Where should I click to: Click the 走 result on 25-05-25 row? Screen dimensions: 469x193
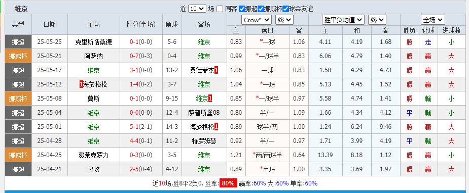tap(428, 42)
